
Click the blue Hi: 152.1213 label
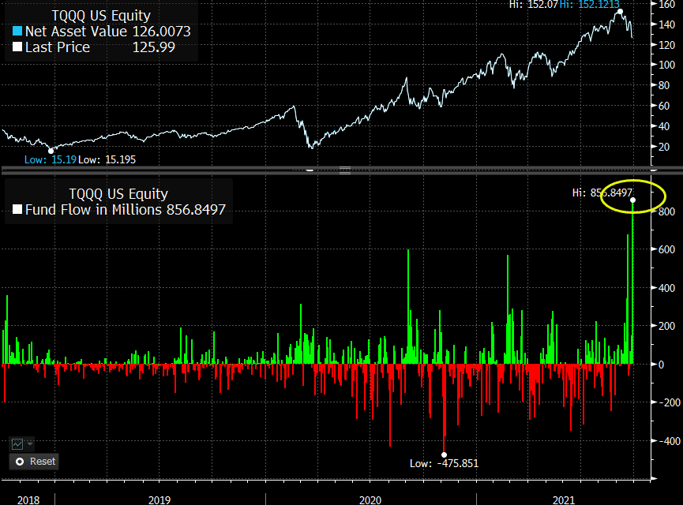[x=589, y=5]
